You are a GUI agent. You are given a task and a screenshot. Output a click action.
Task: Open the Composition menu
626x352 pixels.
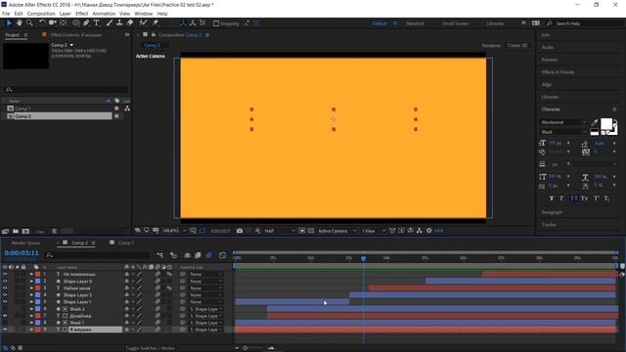pos(41,14)
